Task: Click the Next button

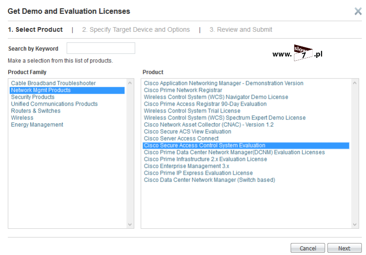Action: pos(344,248)
